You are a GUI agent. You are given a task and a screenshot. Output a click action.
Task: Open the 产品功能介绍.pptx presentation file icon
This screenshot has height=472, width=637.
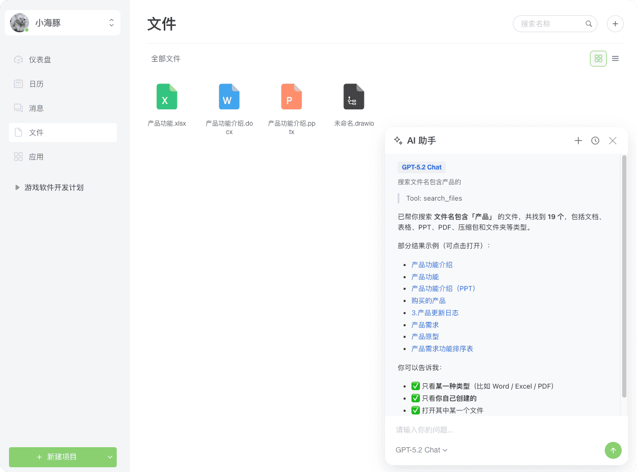292,97
